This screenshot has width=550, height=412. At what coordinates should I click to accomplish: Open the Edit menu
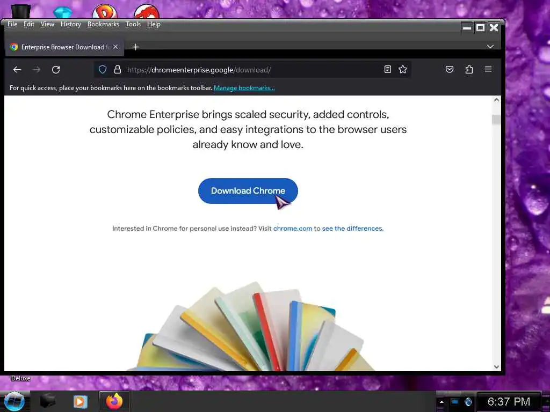(29, 24)
